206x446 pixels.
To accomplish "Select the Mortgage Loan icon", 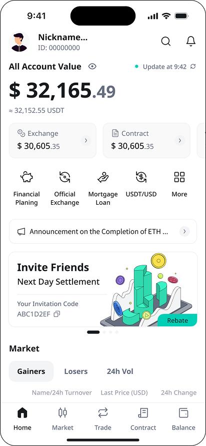I will coord(103,177).
